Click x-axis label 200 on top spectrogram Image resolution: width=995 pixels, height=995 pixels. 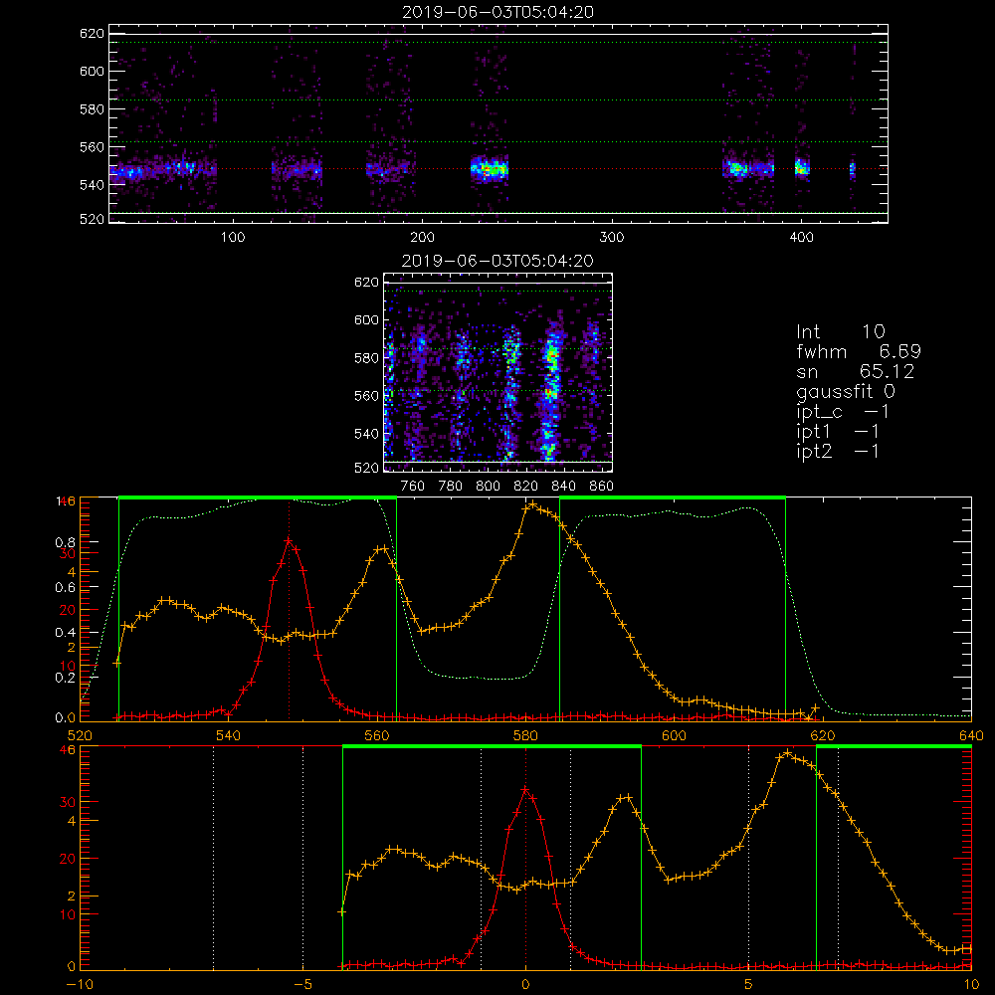coord(422,238)
